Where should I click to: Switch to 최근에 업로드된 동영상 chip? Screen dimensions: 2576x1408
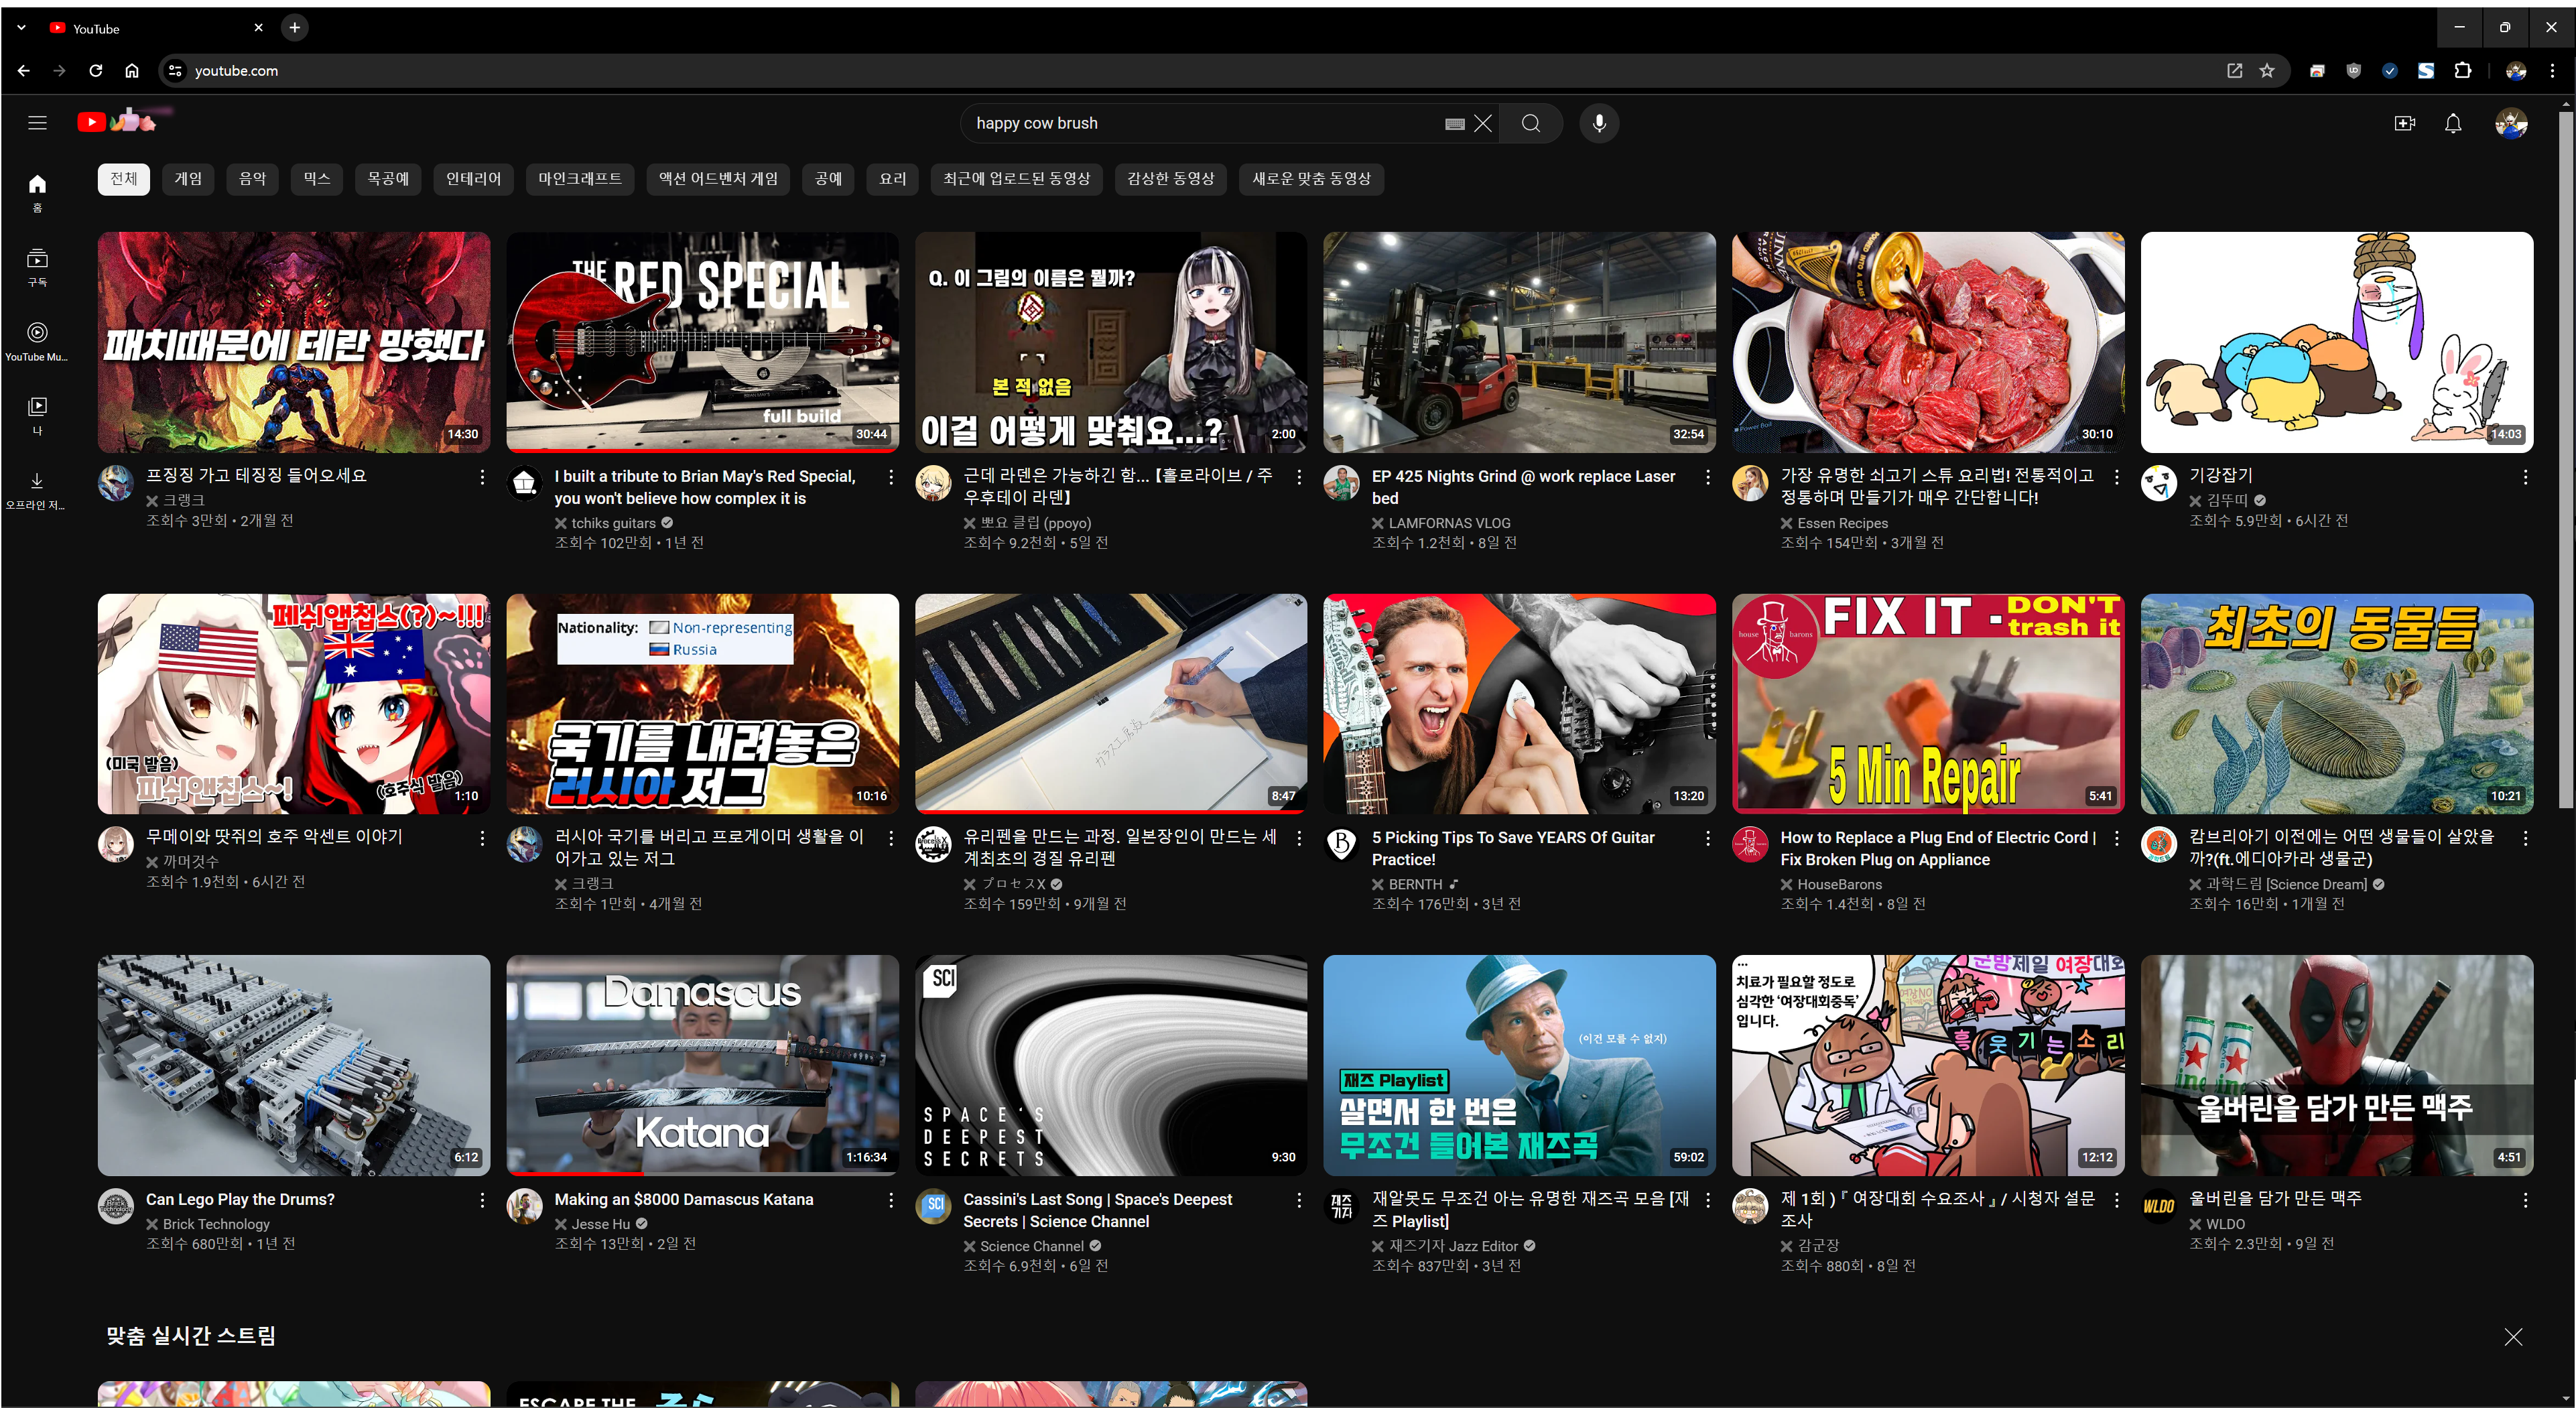[x=1016, y=179]
